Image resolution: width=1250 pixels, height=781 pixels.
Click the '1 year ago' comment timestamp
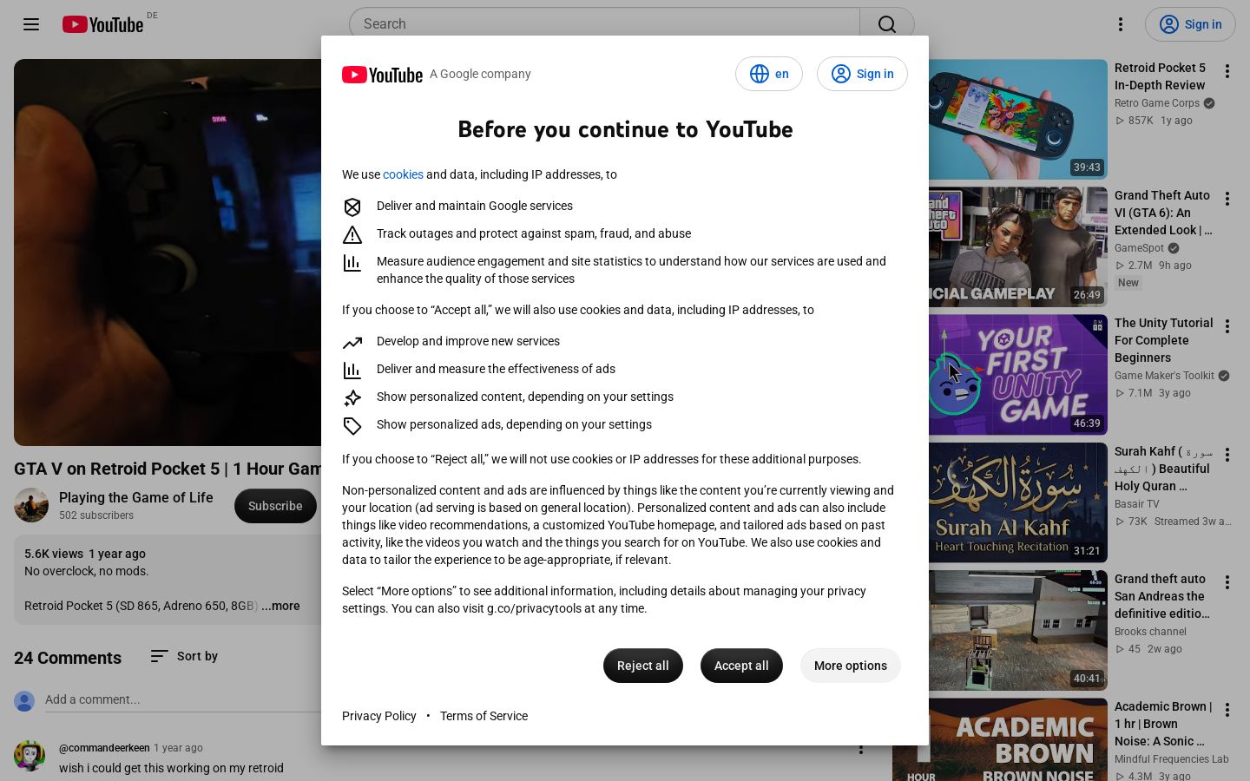pos(178,748)
